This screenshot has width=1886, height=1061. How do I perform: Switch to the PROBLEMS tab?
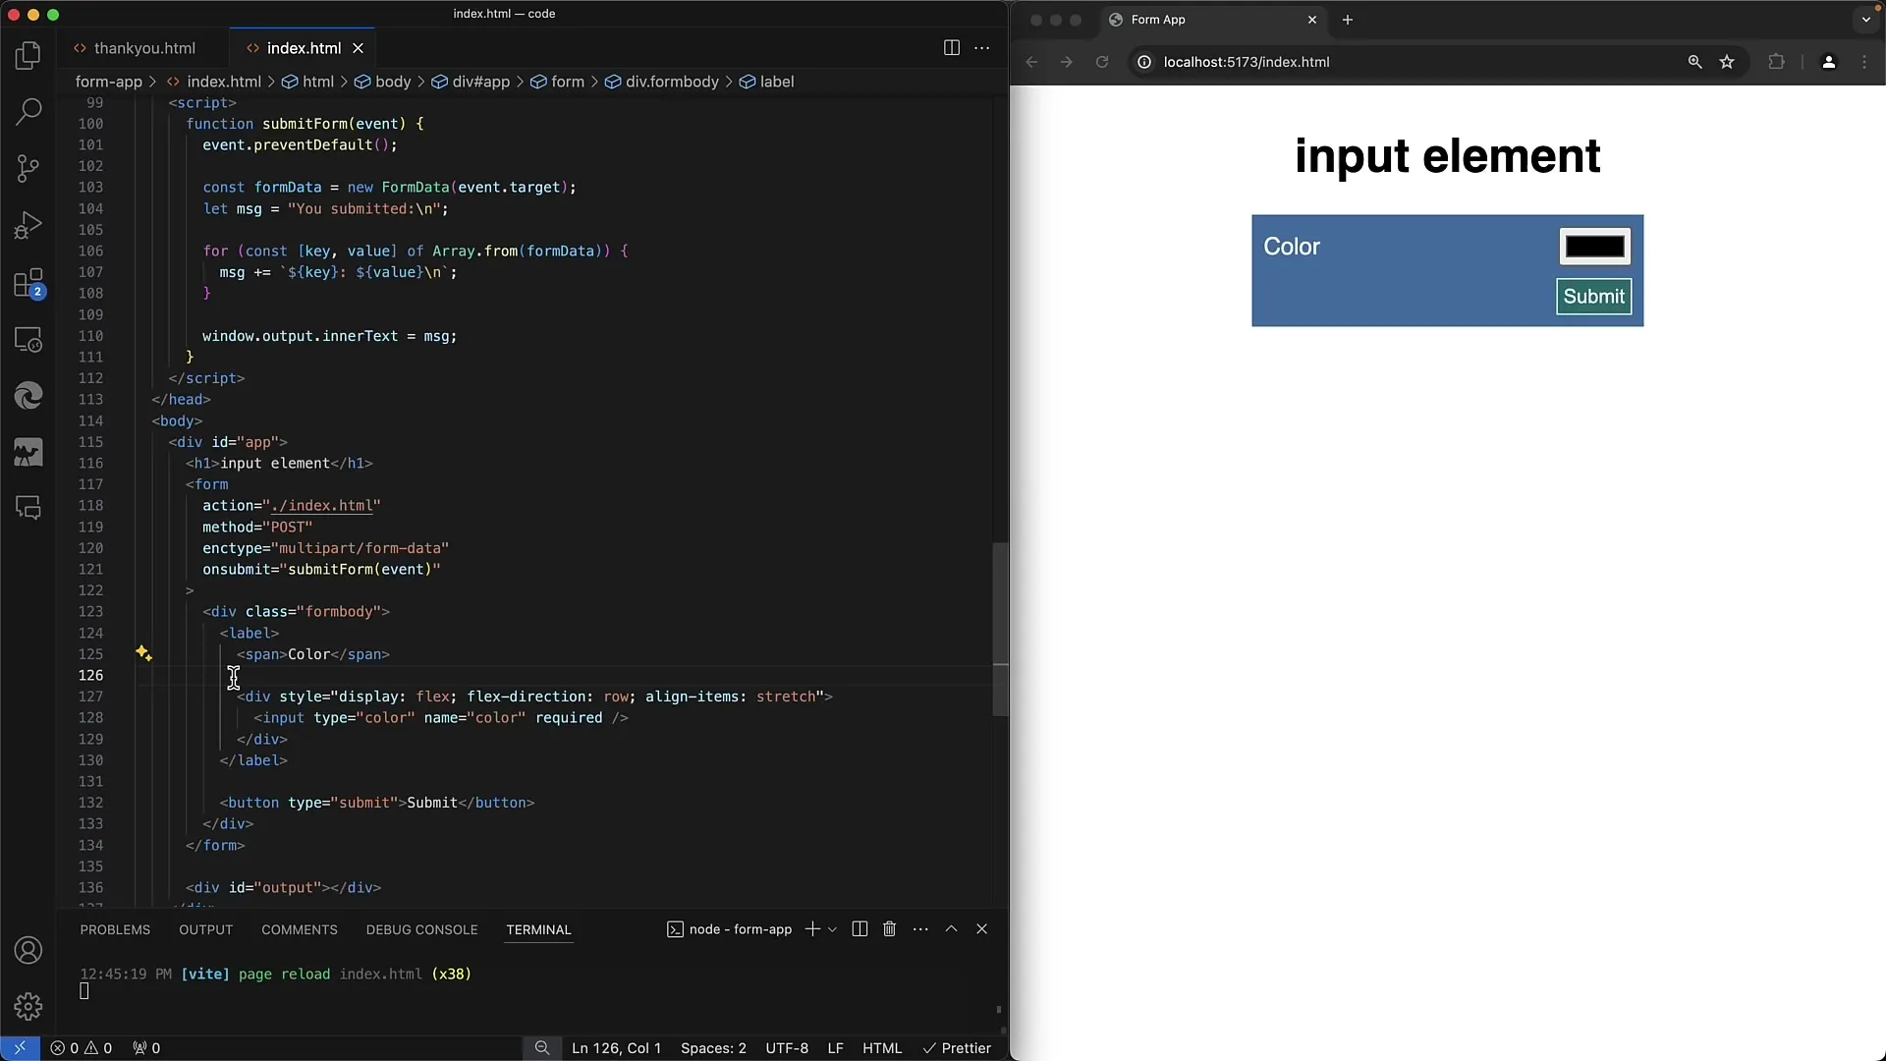coord(114,928)
